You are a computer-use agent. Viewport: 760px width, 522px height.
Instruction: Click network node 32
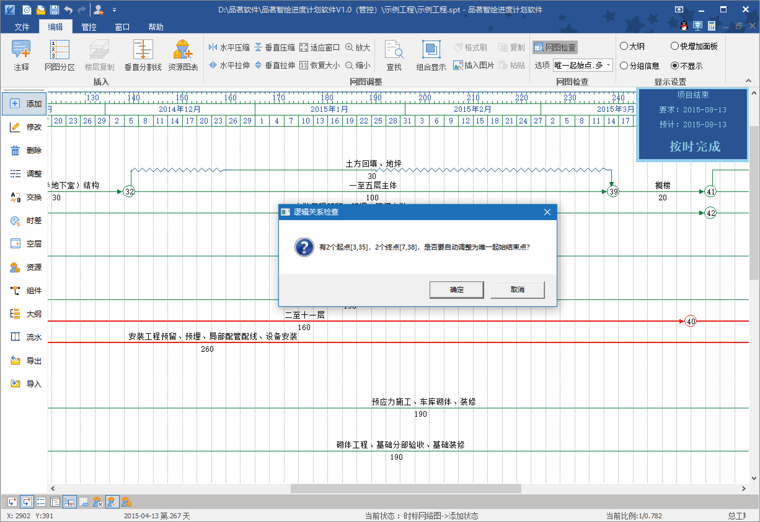129,192
